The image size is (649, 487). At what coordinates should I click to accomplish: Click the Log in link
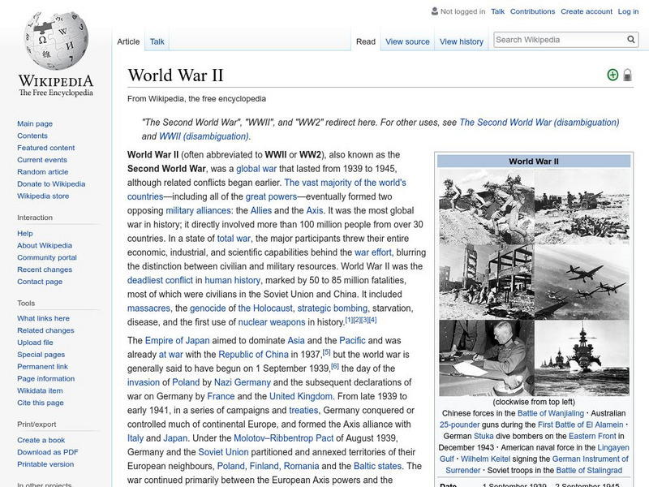tap(628, 11)
